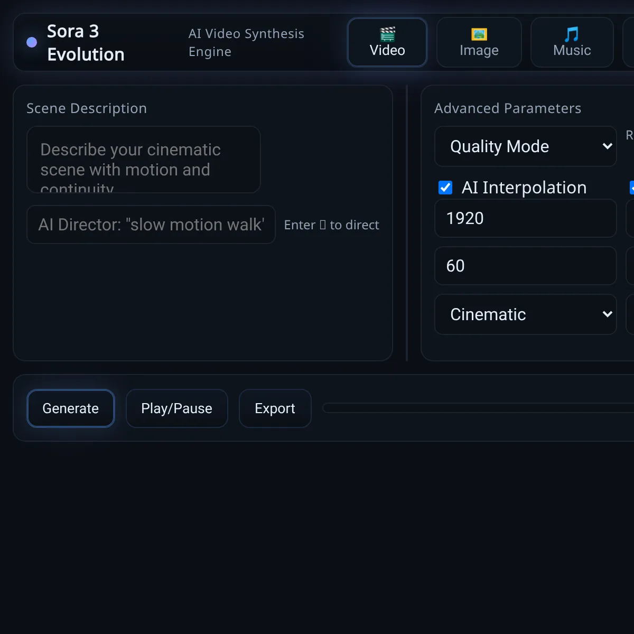The height and width of the screenshot is (634, 634).
Task: Open the Quality Mode dropdown
Action: click(526, 146)
